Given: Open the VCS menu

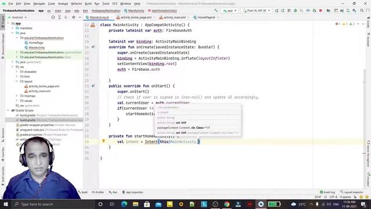Looking at the screenshot, I should (115, 3).
